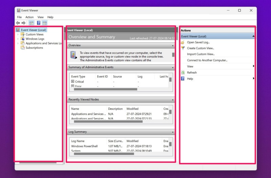Toggle the Show/Hide Console Tree toolbar icon
Screen dimensions: 271x178
(x=31, y=23)
